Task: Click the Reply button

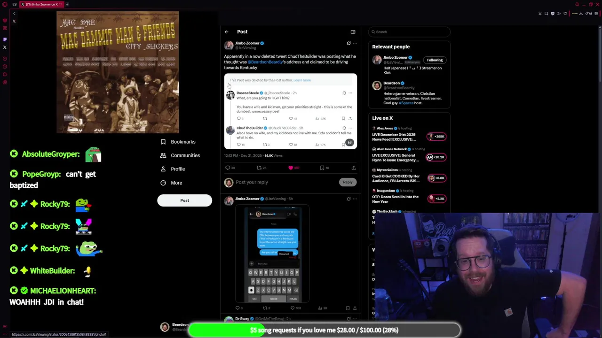Action: (348, 182)
